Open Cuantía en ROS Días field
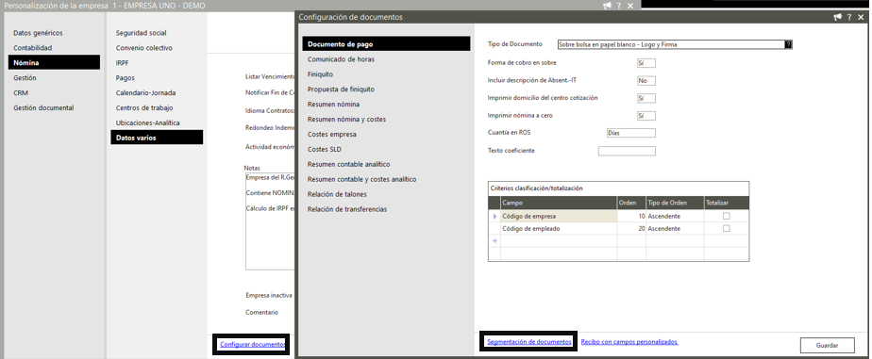This screenshot has height=359, width=872. pyautogui.click(x=631, y=133)
